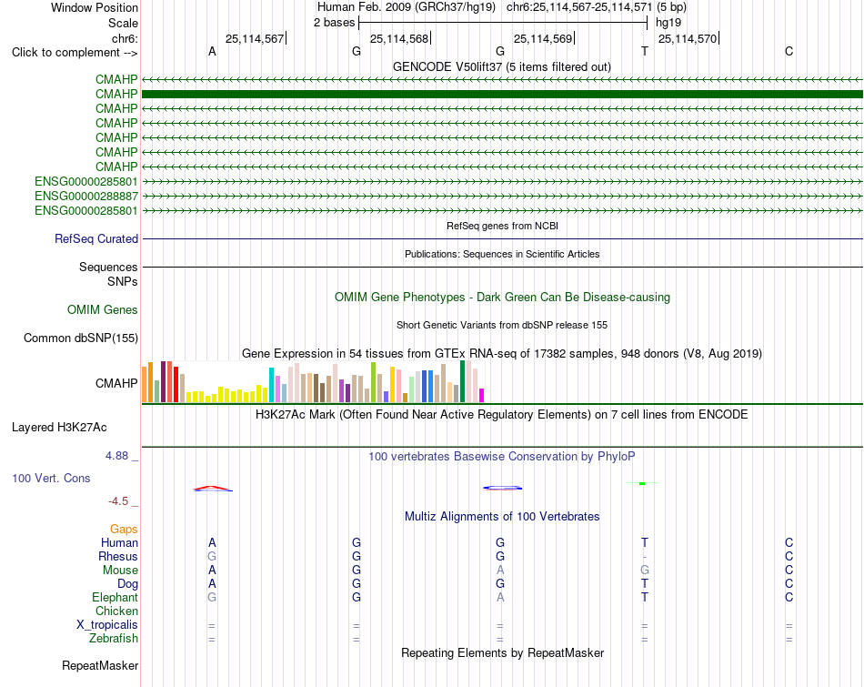Click the Layered H3K27Ac label
864x687 pixels.
[x=59, y=428]
